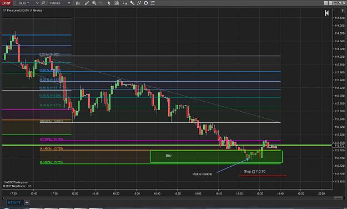
Task: Click the 141.40 % Fibonacci level label
Action: click(x=51, y=148)
